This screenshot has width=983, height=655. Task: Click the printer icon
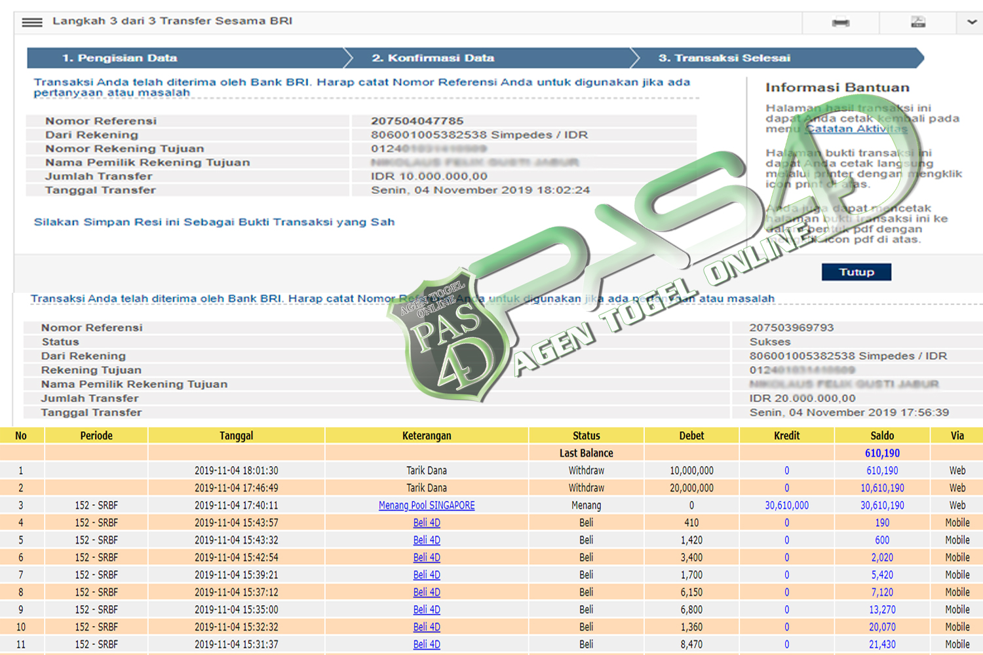click(x=841, y=22)
